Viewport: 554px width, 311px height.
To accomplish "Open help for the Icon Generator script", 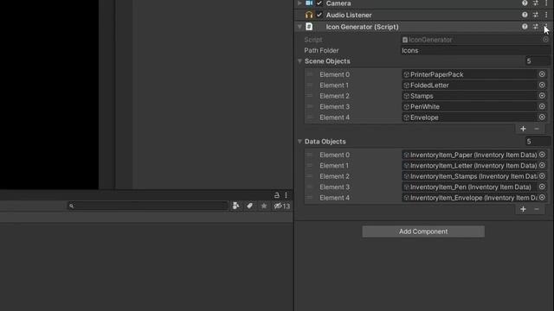I will point(525,27).
